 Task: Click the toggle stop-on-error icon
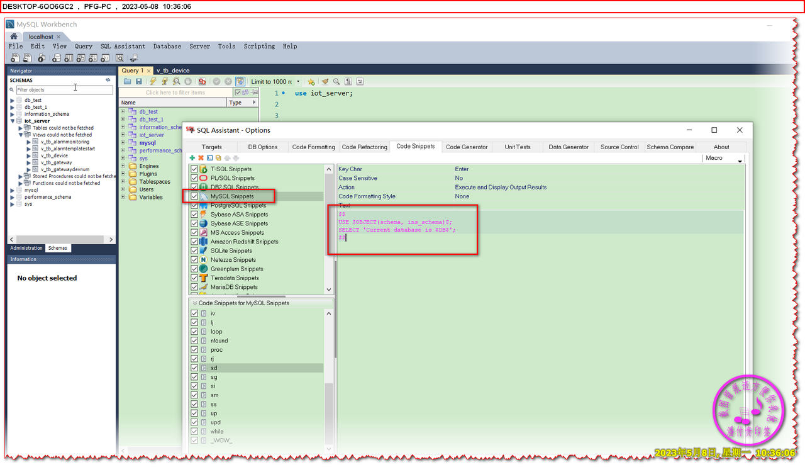[x=202, y=81]
